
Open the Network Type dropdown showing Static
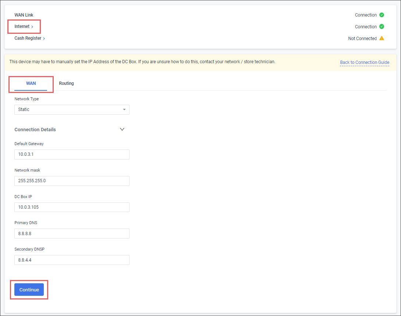(72, 109)
